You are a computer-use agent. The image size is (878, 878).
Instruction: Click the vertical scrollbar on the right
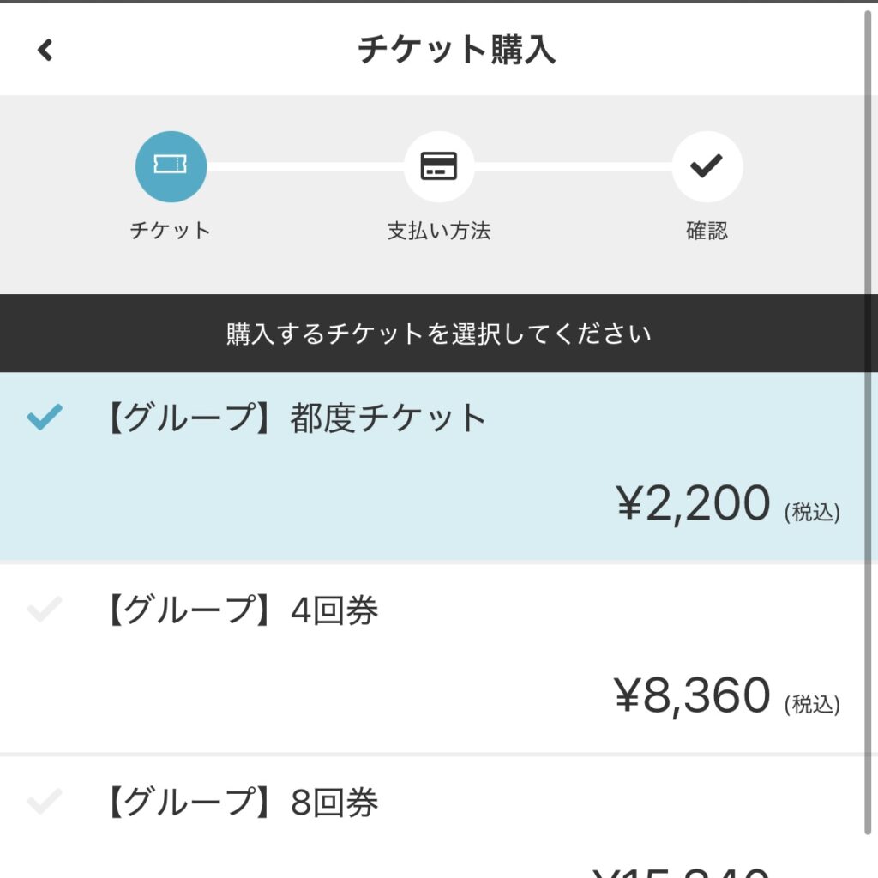tap(871, 425)
